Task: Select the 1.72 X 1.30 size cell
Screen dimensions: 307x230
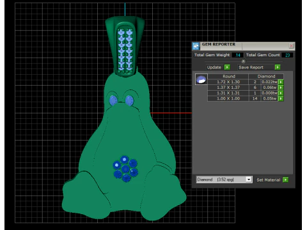Action: coord(228,82)
